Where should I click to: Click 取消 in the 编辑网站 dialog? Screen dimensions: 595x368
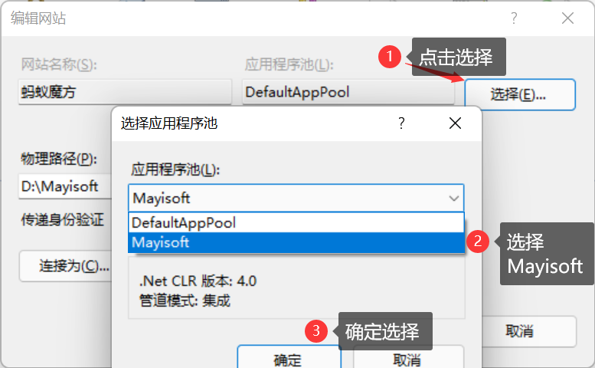(519, 331)
